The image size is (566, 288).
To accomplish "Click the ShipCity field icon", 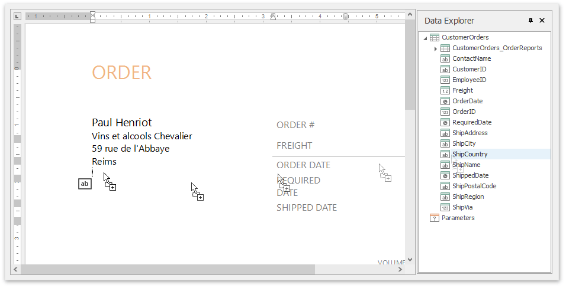I will (445, 143).
